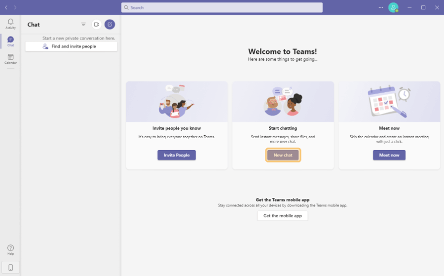Click Find and invite people
The height and width of the screenshot is (276, 444).
pyautogui.click(x=72, y=46)
